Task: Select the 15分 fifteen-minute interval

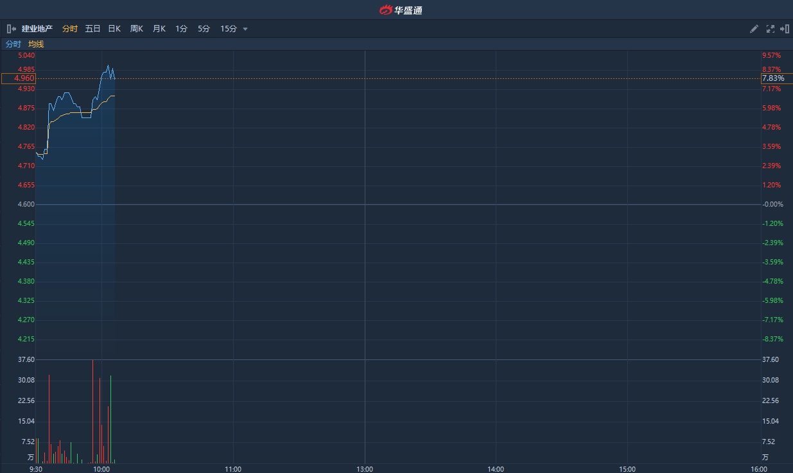Action: [229, 29]
